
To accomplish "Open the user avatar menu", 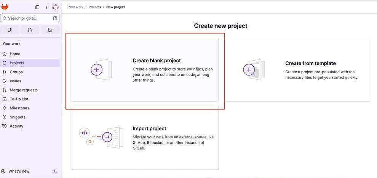I will coord(56,7).
